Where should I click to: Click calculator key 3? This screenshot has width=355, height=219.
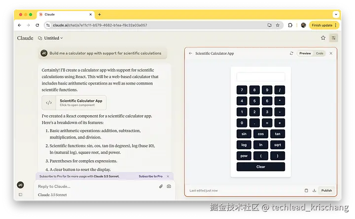(267, 112)
